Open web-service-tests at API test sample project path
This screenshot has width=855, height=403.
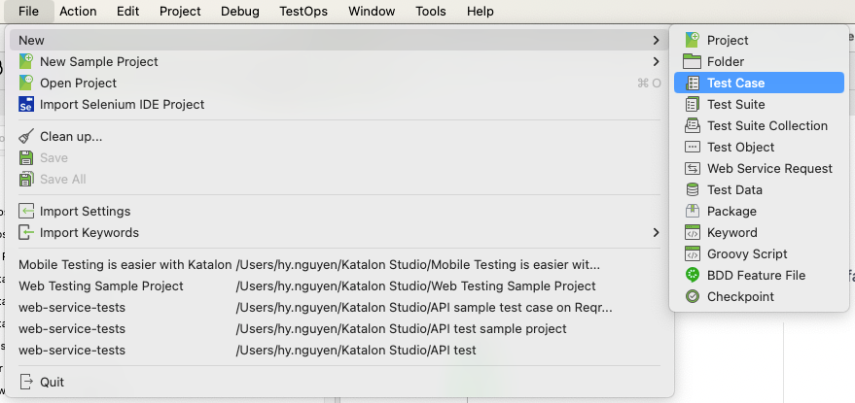[x=340, y=328]
